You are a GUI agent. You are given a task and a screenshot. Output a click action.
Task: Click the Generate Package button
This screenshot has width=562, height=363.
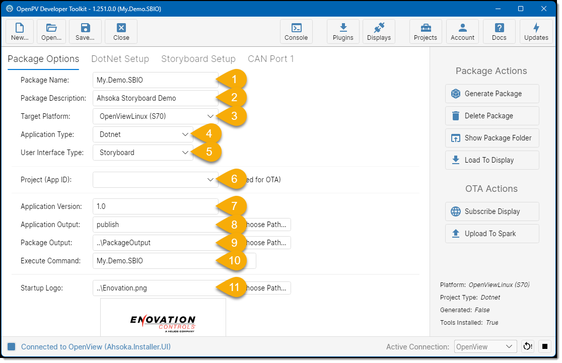pos(492,94)
